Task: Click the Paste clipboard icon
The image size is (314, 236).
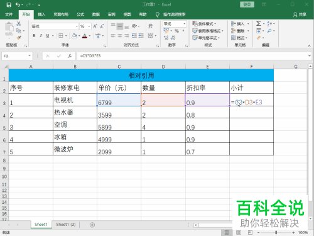Action: point(9,27)
